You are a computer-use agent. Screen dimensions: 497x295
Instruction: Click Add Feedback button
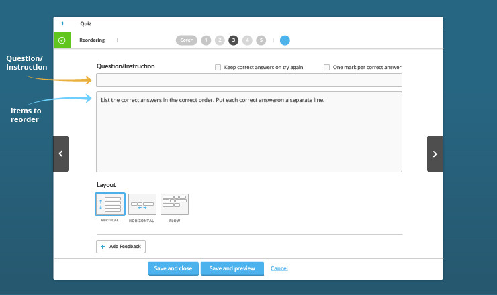point(121,247)
